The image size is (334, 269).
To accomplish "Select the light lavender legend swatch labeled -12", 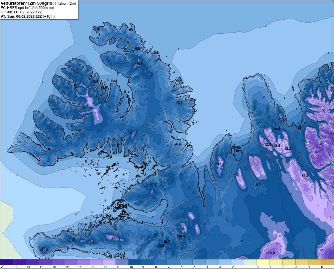I will (109, 262).
